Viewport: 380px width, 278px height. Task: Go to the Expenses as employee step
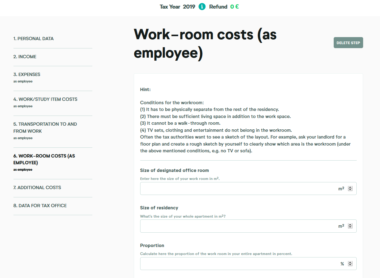click(x=27, y=74)
